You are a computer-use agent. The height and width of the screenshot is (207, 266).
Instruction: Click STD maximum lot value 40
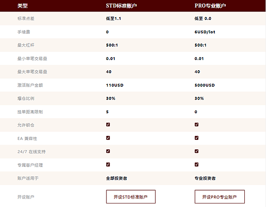point(109,72)
